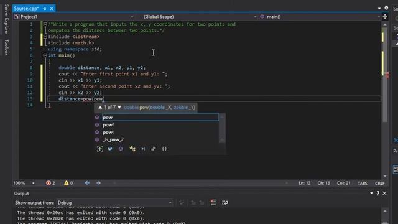
Task: Click the 'using namespace std;' line
Action: [75, 49]
